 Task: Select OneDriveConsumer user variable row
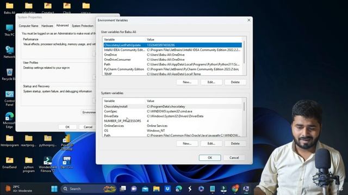(173, 60)
